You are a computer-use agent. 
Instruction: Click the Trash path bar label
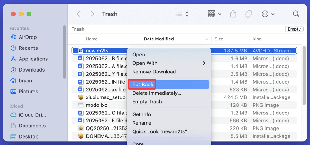click(78, 29)
